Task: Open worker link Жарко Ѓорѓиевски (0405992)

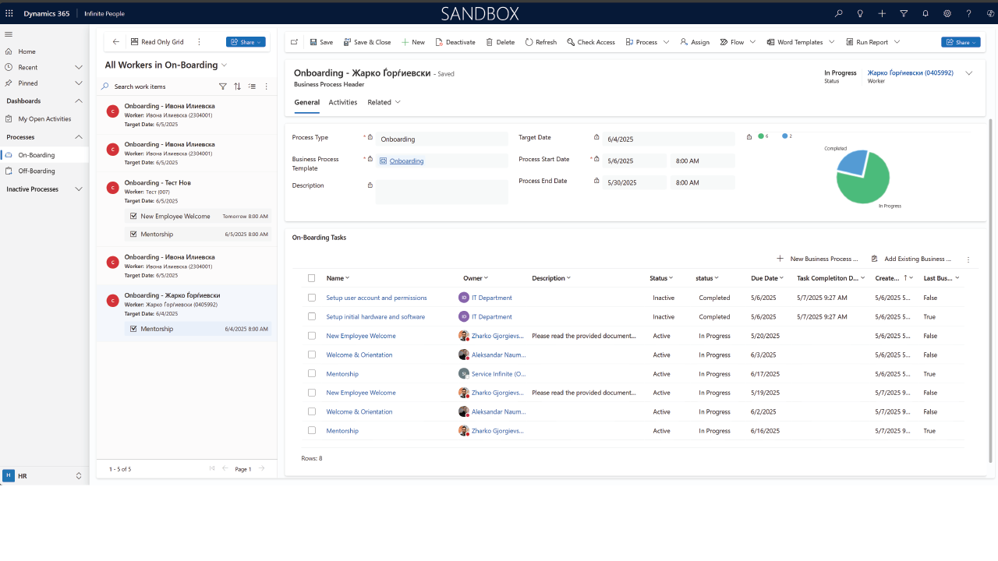Action: [910, 72]
